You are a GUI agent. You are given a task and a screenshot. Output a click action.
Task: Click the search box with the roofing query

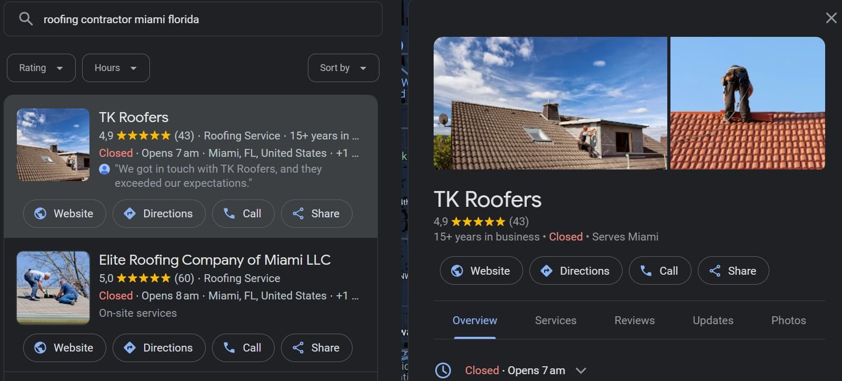193,19
